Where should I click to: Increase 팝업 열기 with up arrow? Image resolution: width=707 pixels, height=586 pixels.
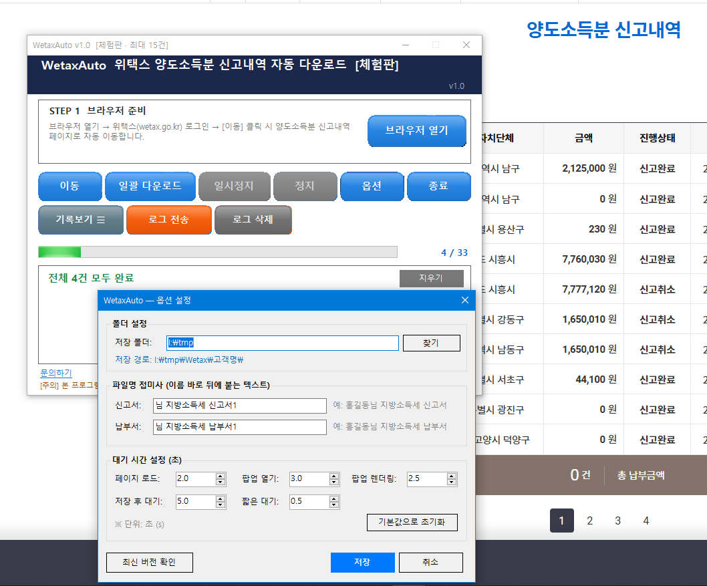[334, 476]
